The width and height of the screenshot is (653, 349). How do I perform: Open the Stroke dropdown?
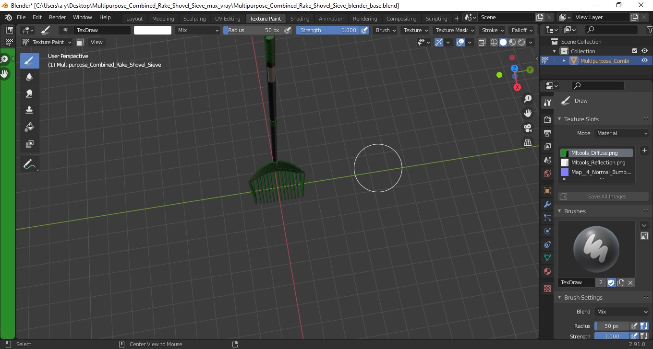tap(493, 30)
